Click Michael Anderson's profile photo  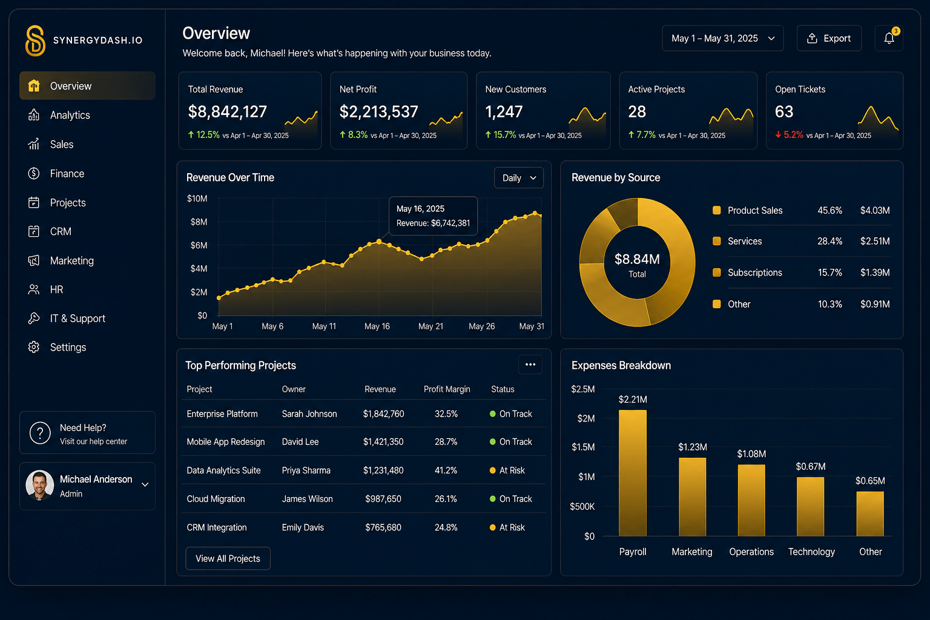click(x=40, y=486)
